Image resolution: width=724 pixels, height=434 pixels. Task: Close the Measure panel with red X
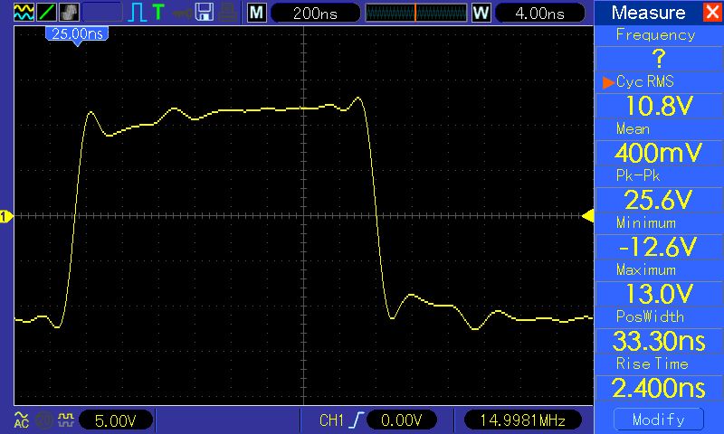[712, 12]
